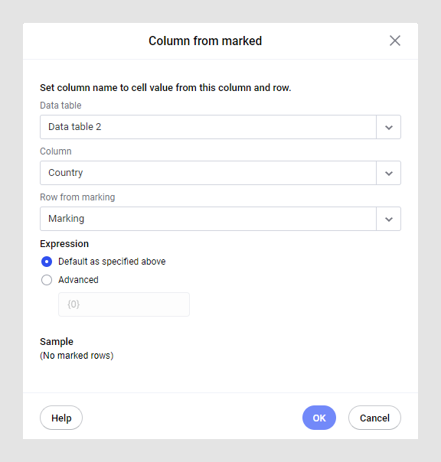This screenshot has height=462, width=441.
Task: Select the Default as specified above radio
Action: [x=47, y=262]
